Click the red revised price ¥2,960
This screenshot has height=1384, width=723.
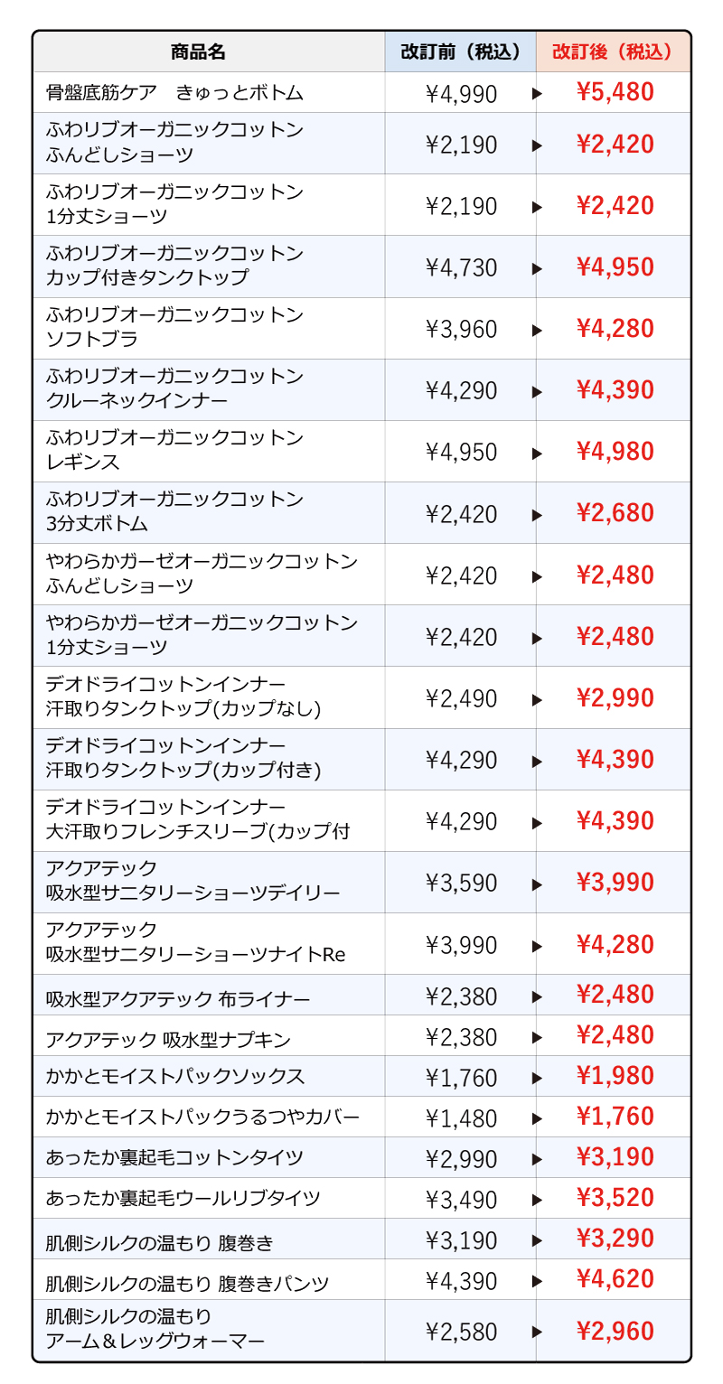(x=615, y=1331)
